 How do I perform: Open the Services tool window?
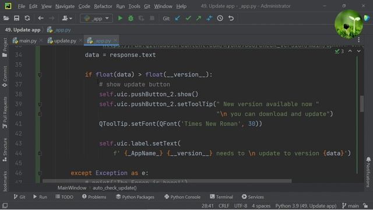(253, 197)
